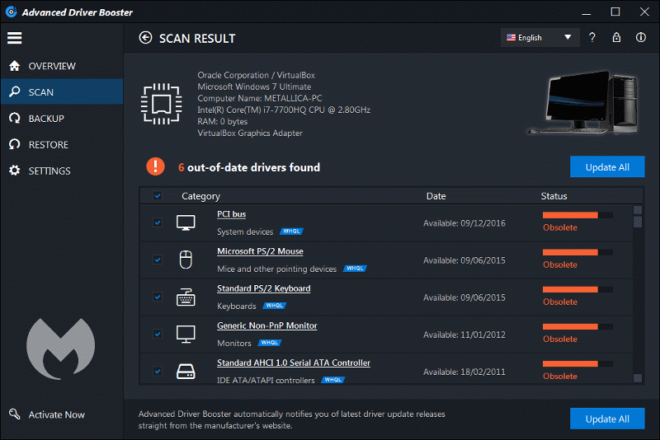Click the Date column header
The height and width of the screenshot is (440, 660).
[436, 196]
